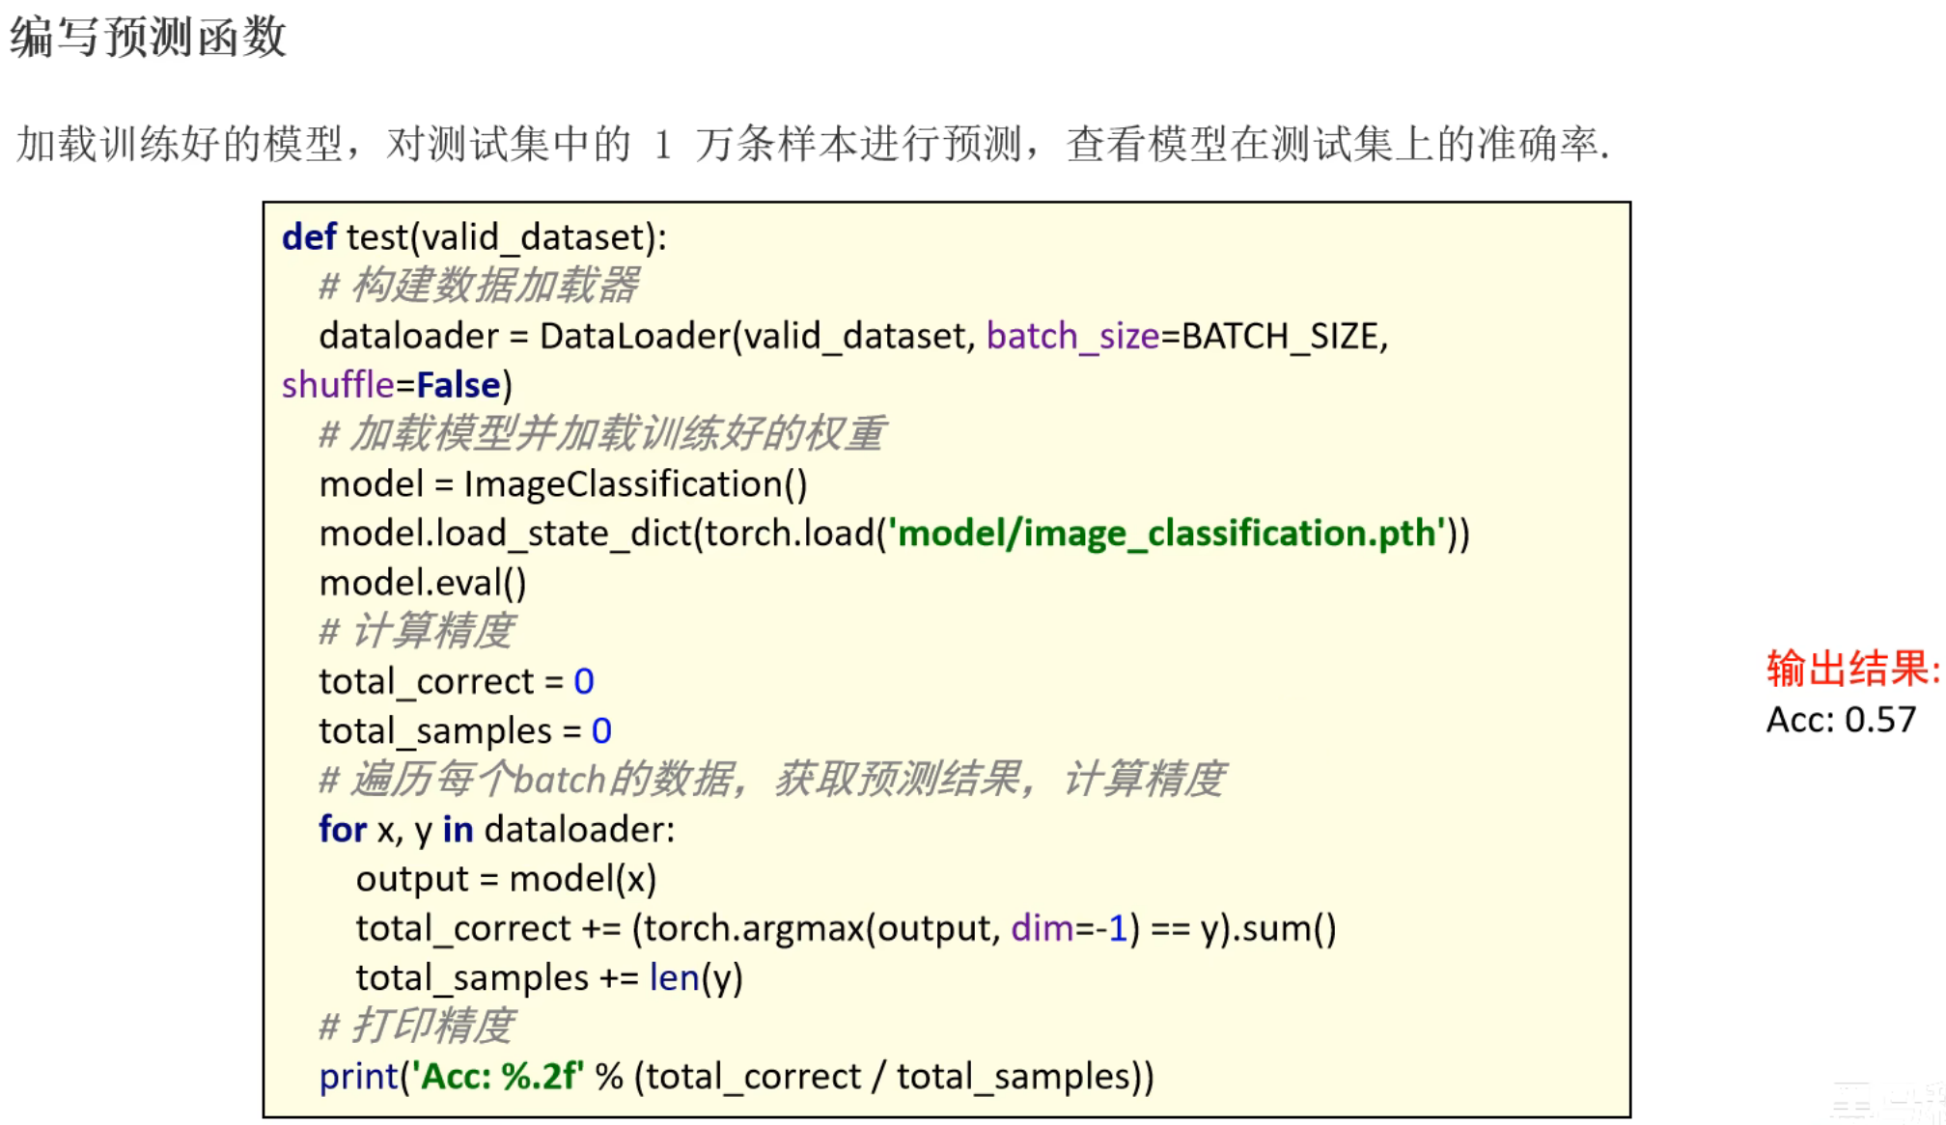Click the 'model.eval()' line
Screen dimensions: 1946x1125
(423, 583)
